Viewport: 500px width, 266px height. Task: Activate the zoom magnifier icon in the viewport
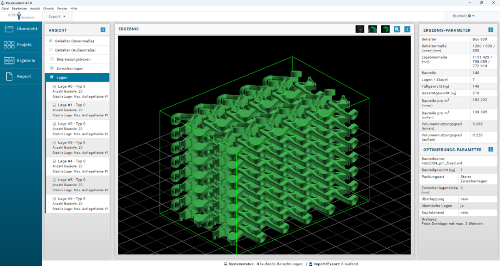coord(397,29)
